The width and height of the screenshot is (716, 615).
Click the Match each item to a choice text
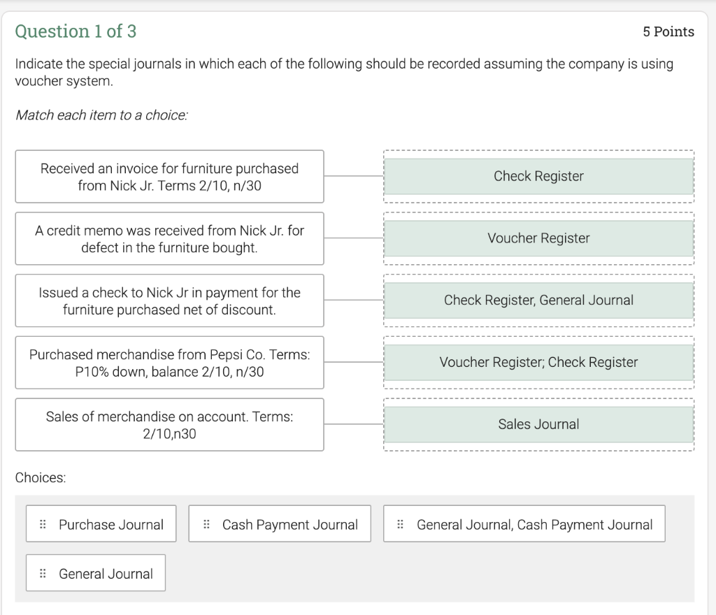[x=101, y=115]
